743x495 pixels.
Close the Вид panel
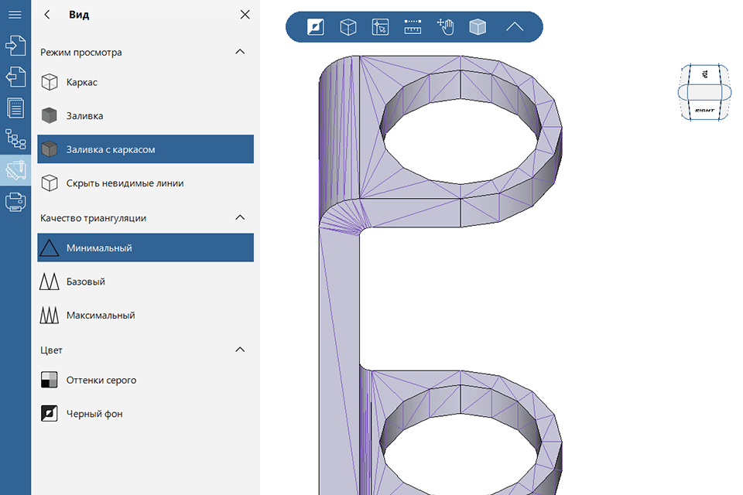click(245, 15)
